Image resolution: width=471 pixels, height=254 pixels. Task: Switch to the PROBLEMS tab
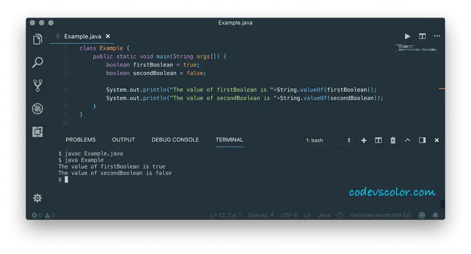tap(80, 140)
